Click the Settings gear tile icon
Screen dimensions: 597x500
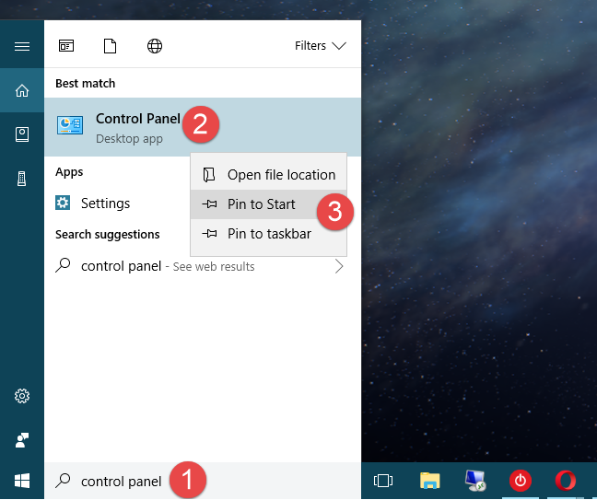click(x=63, y=203)
